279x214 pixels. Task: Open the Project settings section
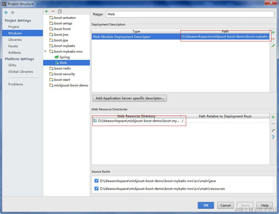click(14, 27)
